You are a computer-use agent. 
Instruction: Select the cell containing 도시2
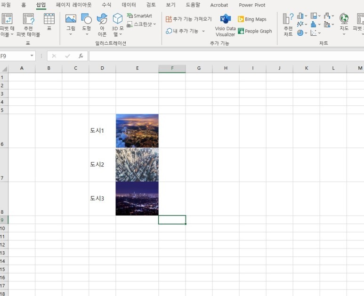(x=102, y=165)
